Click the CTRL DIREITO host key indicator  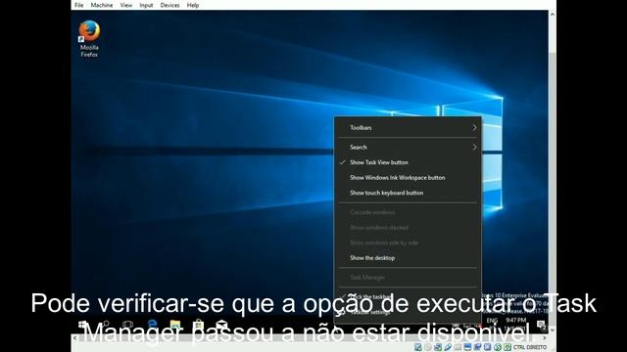pyautogui.click(x=530, y=347)
